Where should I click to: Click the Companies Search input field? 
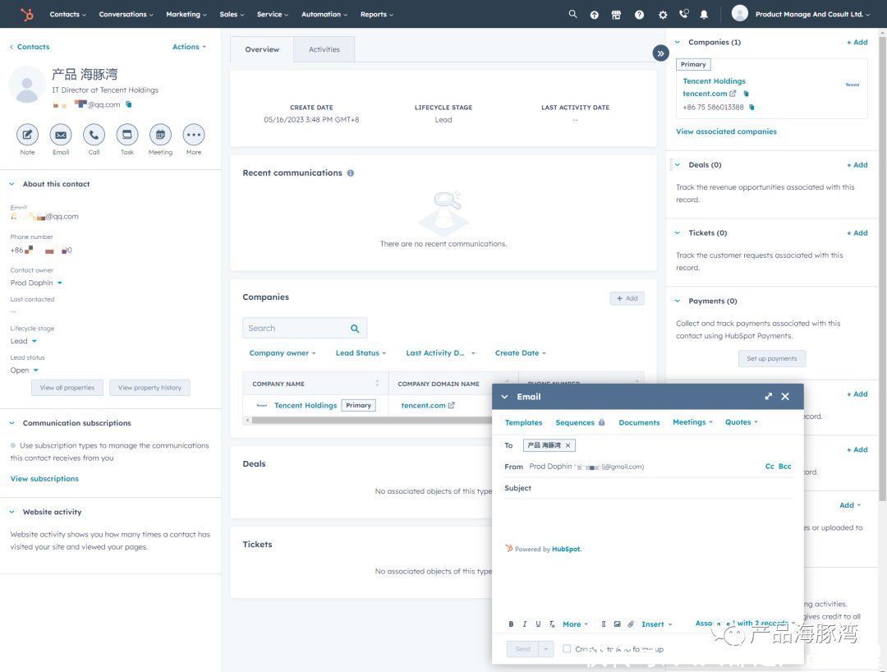[x=305, y=328]
